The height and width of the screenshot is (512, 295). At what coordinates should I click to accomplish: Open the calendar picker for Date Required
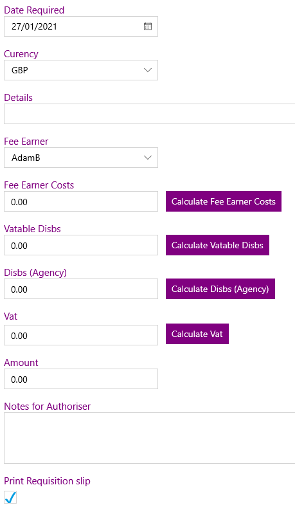148,26
